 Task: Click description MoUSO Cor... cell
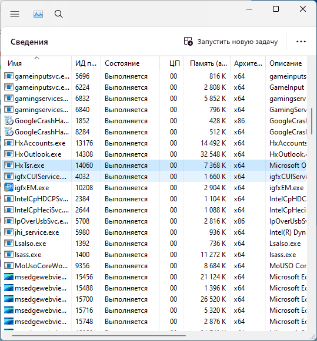click(x=288, y=266)
